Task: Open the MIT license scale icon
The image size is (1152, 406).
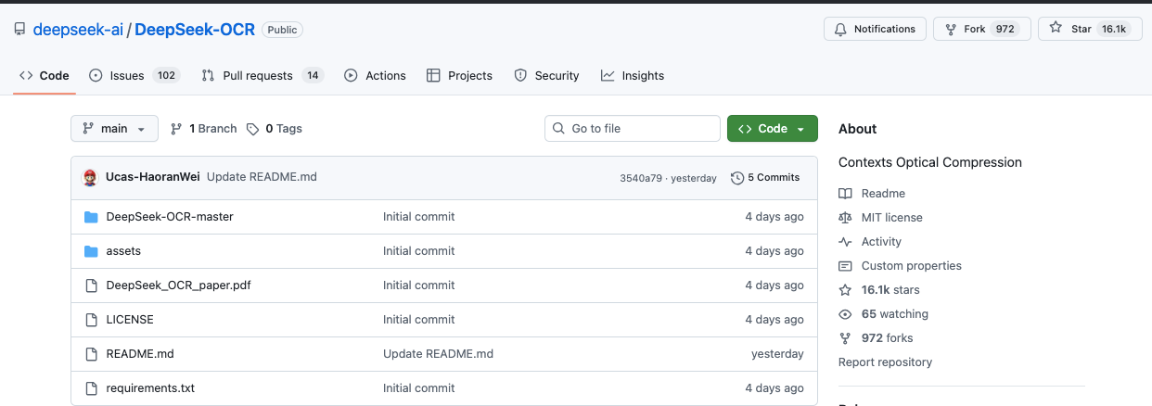Action: pos(845,218)
